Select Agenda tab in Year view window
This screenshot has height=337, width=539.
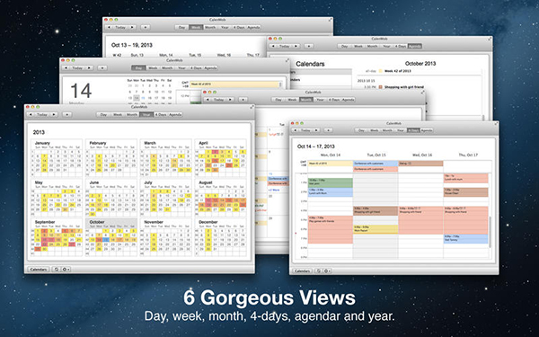(175, 114)
